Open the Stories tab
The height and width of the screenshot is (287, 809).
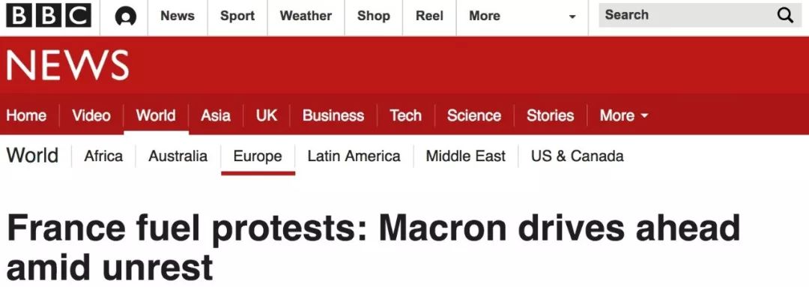(x=550, y=115)
